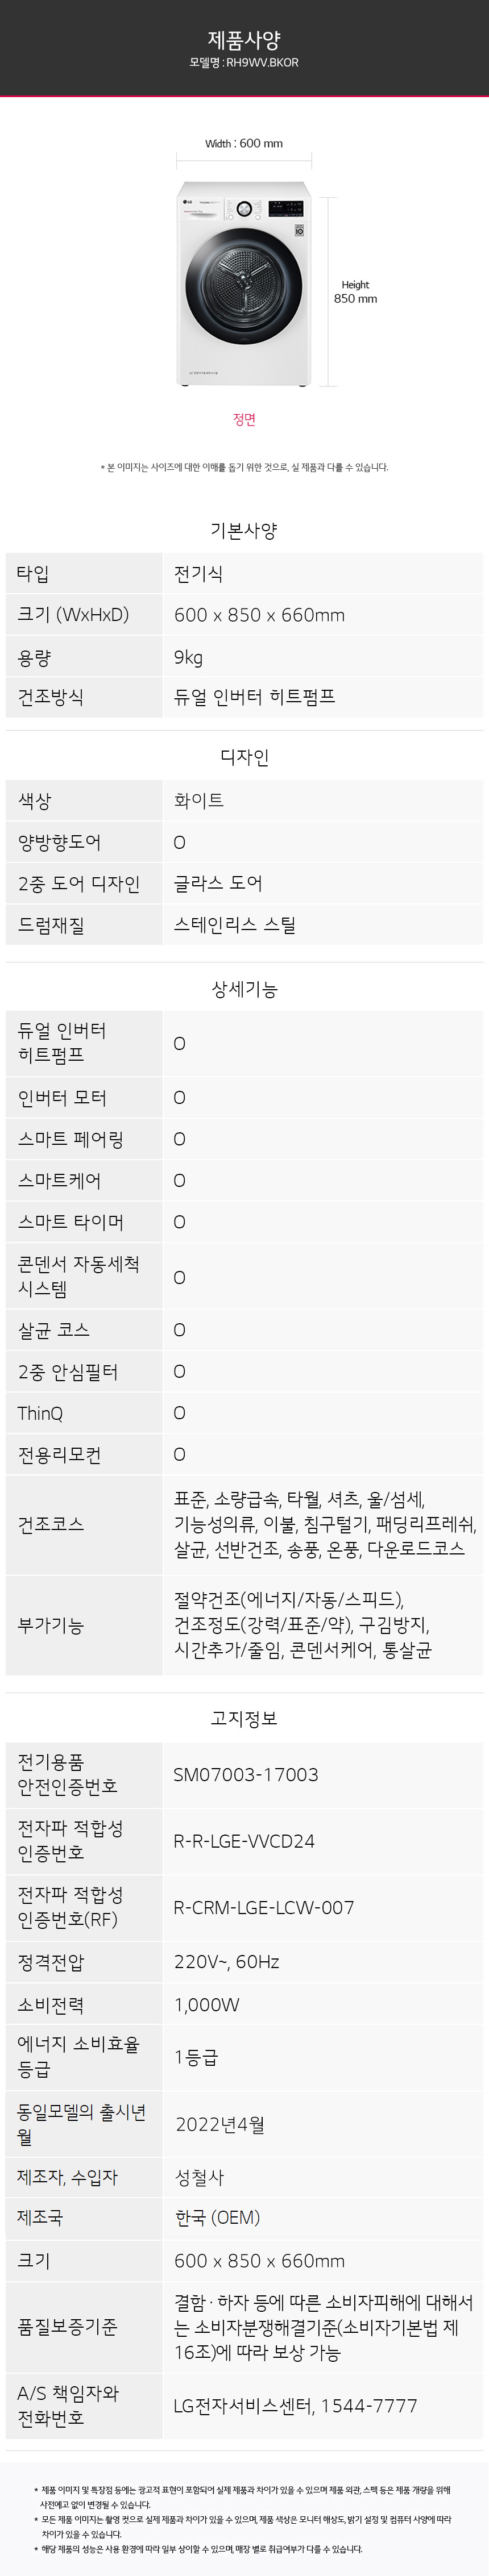Viewport: 489px width, 2576px height.
Task: Click the 고지정보 section heading
Action: tap(244, 1718)
